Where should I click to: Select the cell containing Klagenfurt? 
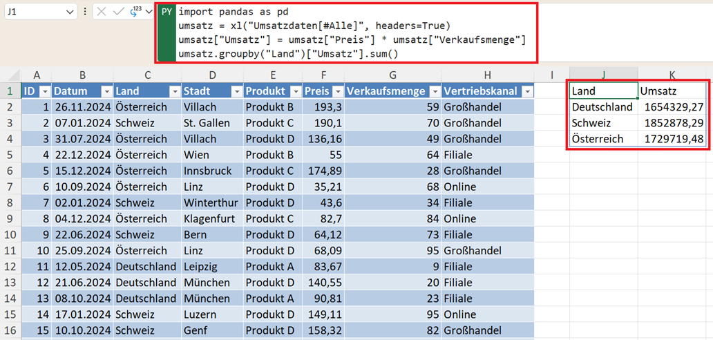(211, 218)
